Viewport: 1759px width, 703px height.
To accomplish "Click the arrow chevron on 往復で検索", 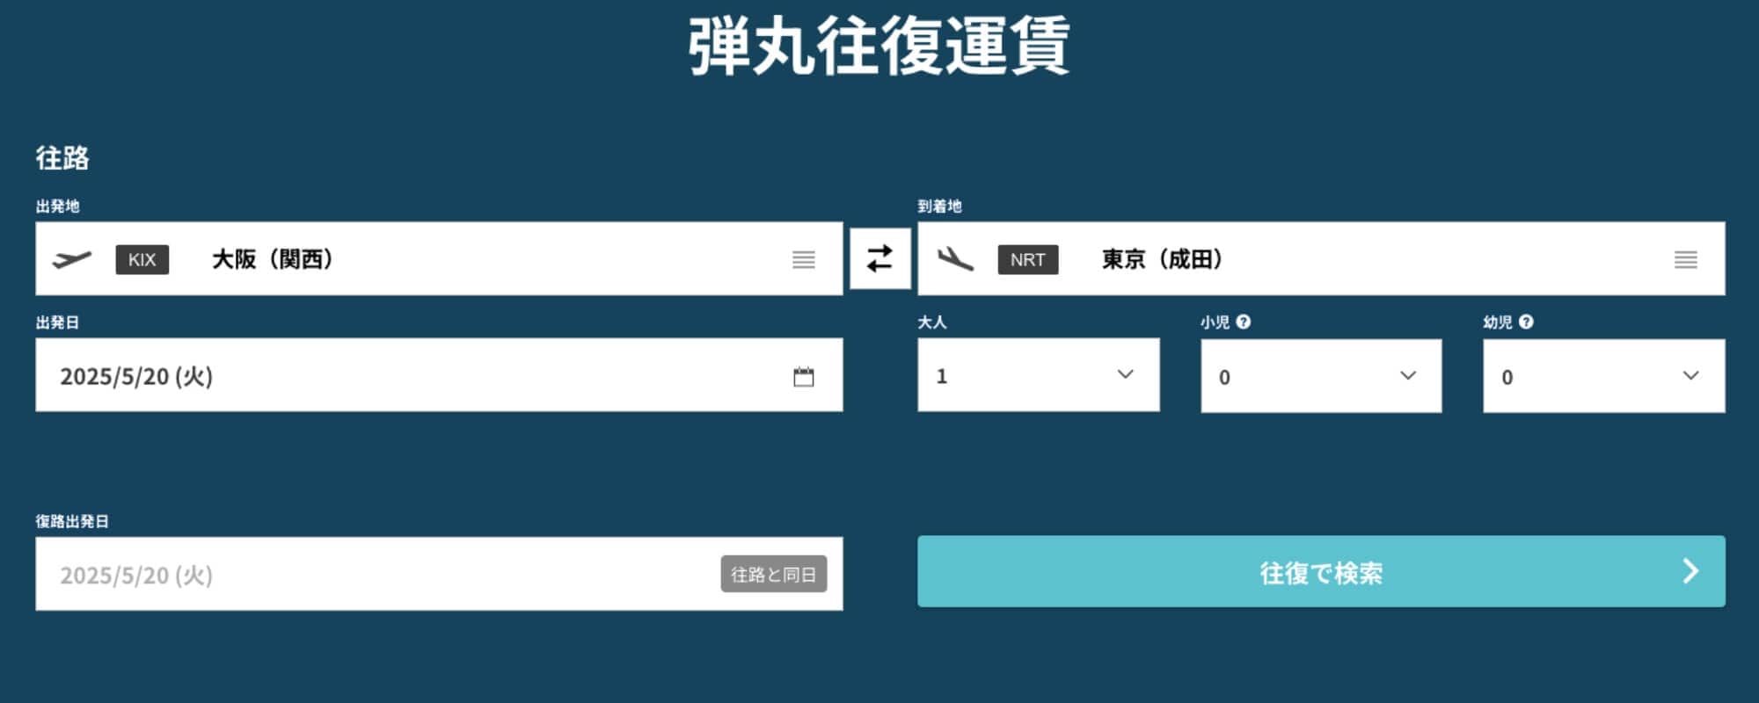I will (1690, 571).
